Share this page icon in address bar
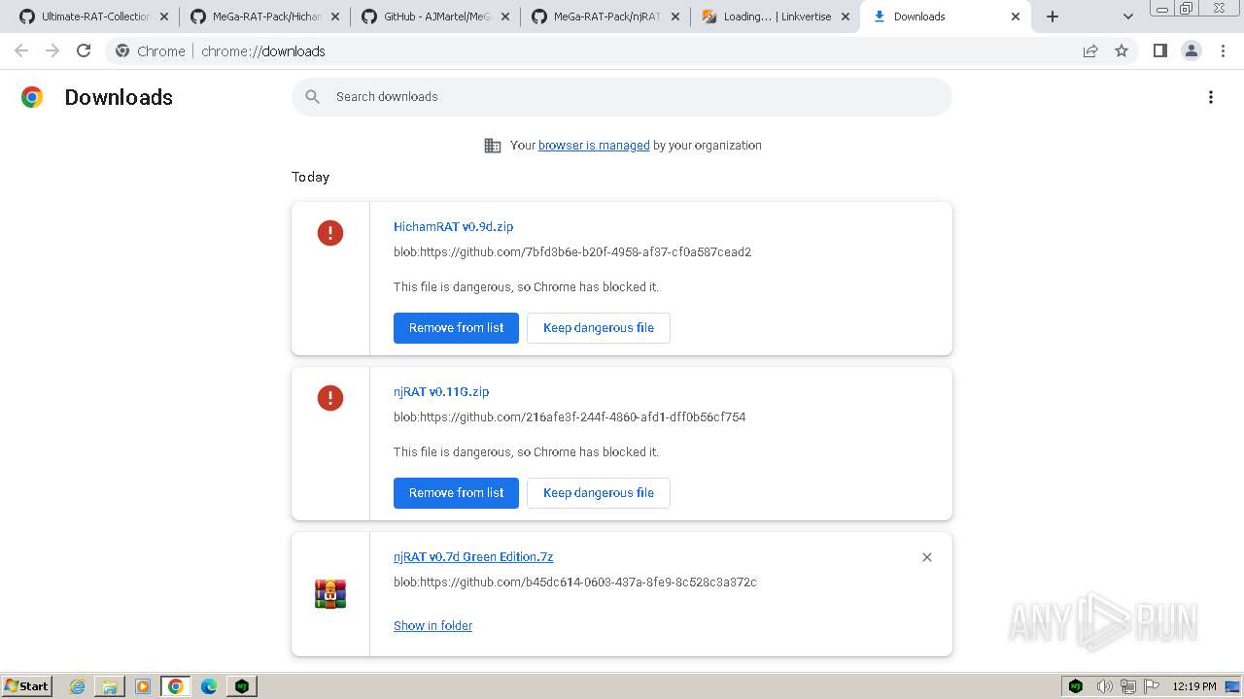Viewport: 1244px width, 699px height. [x=1090, y=50]
